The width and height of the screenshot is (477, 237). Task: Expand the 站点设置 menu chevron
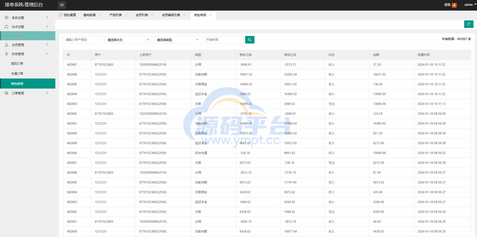coord(47,26)
